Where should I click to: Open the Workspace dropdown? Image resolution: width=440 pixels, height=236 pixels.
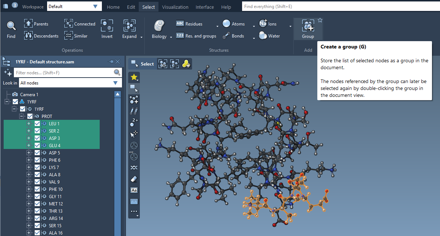[95, 7]
